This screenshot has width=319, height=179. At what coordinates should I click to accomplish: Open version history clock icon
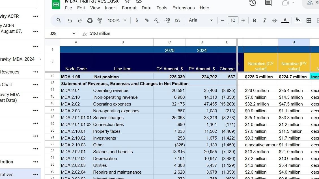coord(253,3)
